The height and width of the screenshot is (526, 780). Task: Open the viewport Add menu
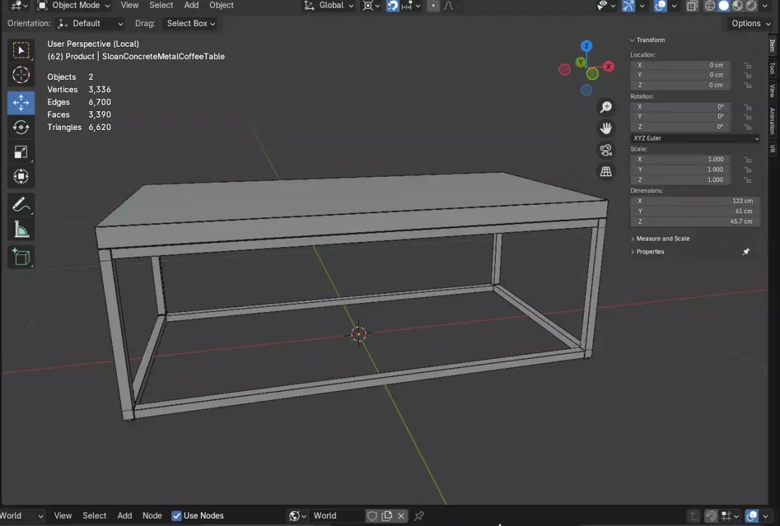191,5
